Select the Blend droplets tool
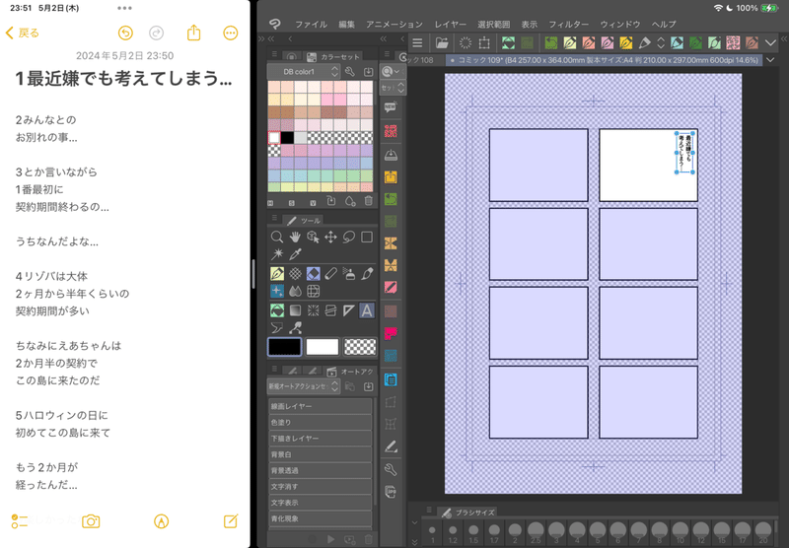789x548 pixels. coord(295,291)
